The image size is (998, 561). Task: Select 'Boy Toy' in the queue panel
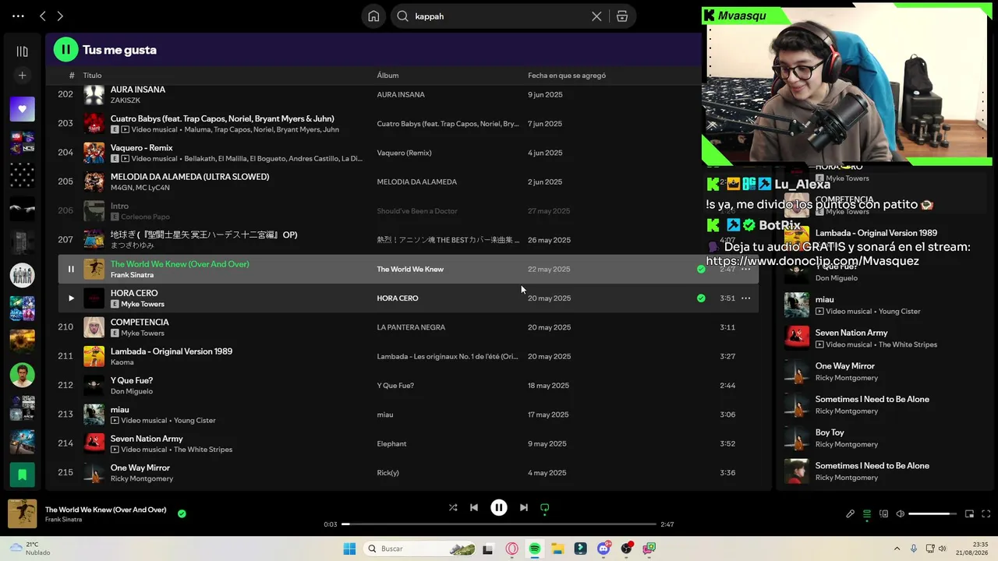tap(830, 432)
